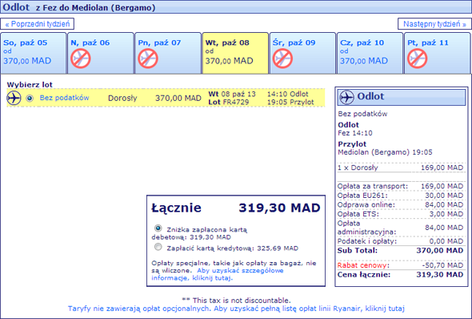
Task: Open the Cz, paź 10 date tab
Action: click(x=370, y=53)
